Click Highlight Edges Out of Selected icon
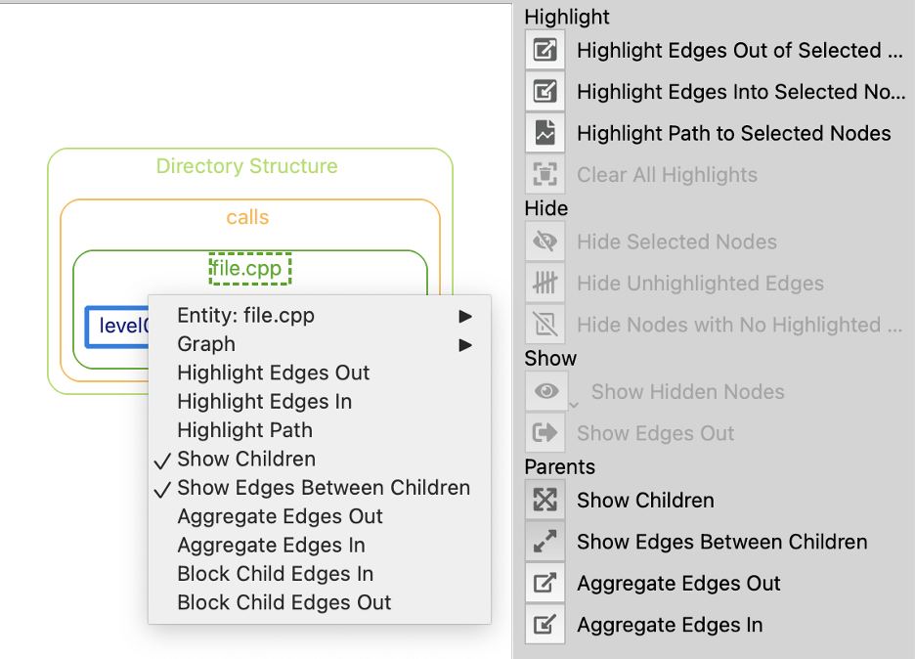This screenshot has width=915, height=659. pyautogui.click(x=545, y=50)
